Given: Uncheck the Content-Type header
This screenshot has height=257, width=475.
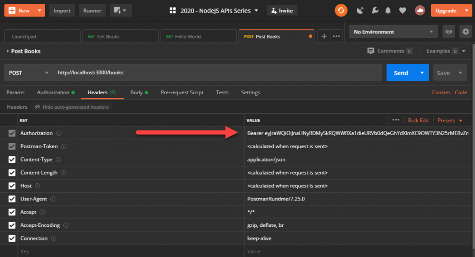Looking at the screenshot, I should [x=12, y=159].
